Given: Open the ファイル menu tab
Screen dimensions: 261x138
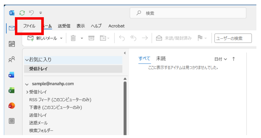Looking at the screenshot, I should tap(29, 26).
